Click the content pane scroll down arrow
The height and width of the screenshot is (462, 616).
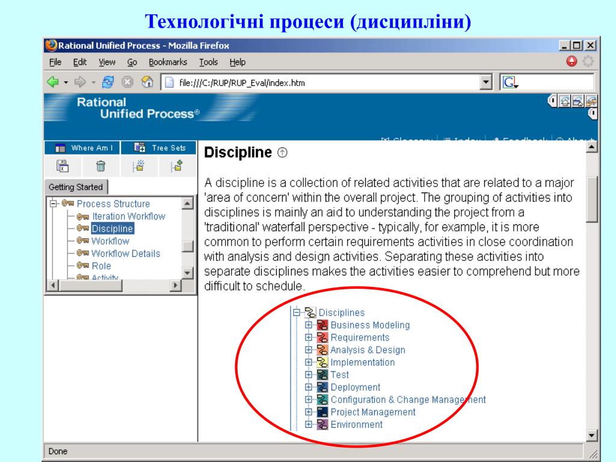(x=592, y=435)
